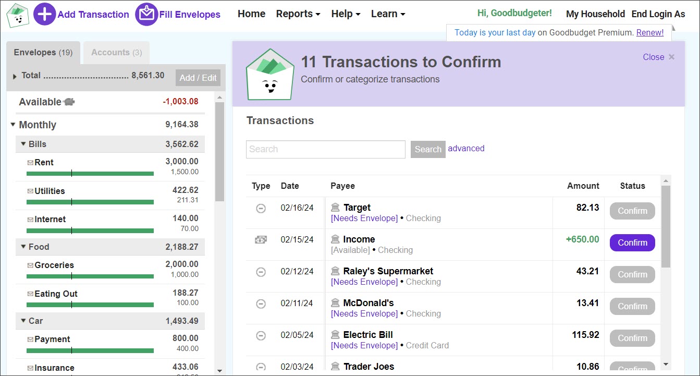Expand the Total disclosure triangle
Viewport: 700px width, 376px height.
[15, 76]
